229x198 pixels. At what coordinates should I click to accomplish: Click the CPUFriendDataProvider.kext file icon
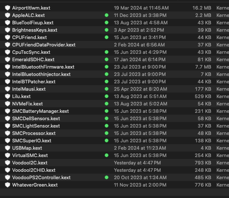[7, 45]
